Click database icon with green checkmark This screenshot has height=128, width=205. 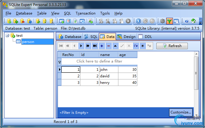pos(45,21)
